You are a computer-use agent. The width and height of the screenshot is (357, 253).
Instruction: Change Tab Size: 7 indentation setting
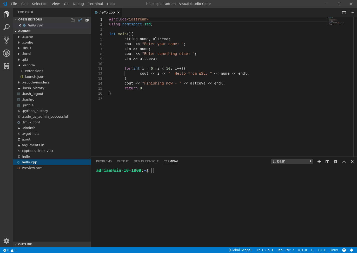(286, 250)
